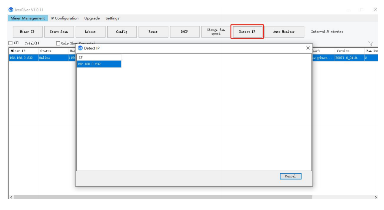Viewport: 384px width, 210px height.
Task: Toggle the All checkbox
Action: (x=10, y=43)
